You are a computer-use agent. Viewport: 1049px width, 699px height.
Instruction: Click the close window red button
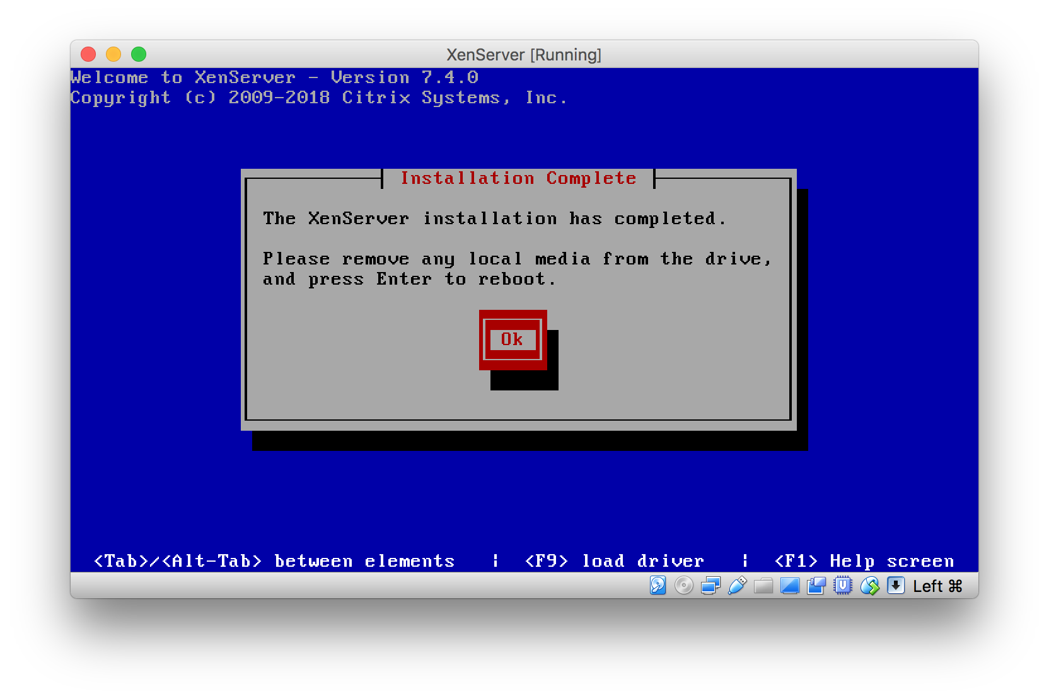[88, 55]
